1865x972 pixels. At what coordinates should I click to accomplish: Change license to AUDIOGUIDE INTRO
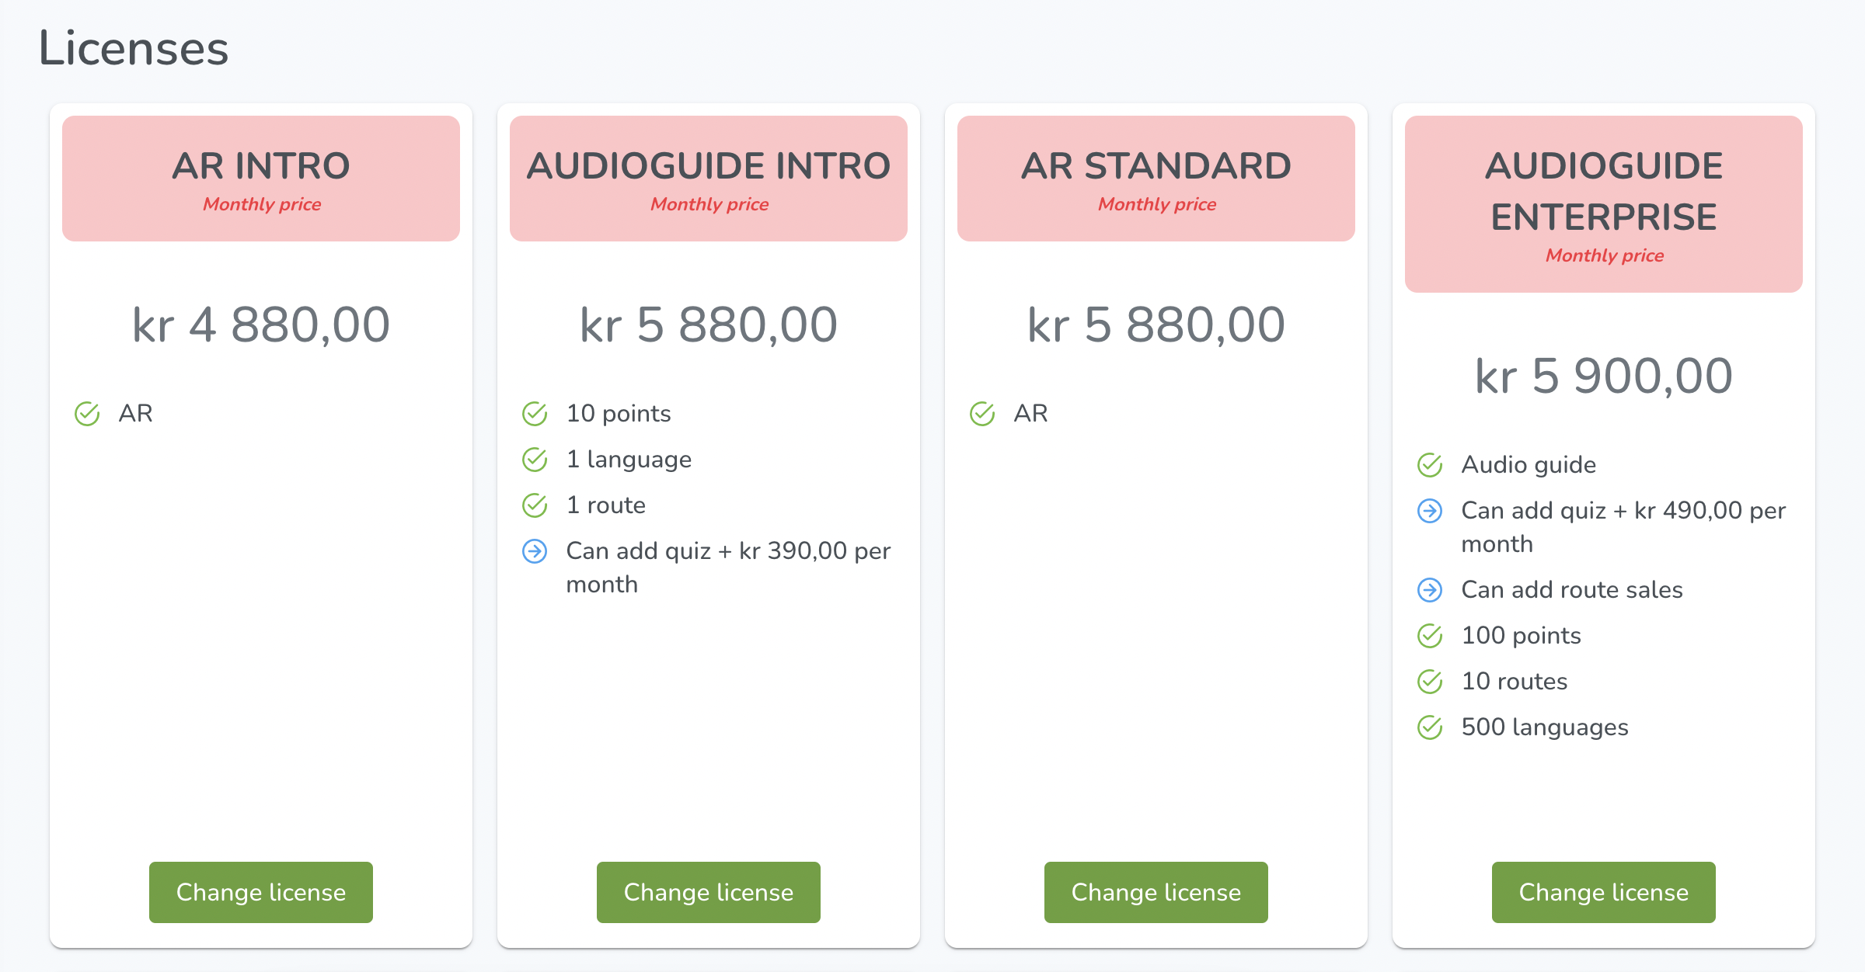tap(709, 892)
